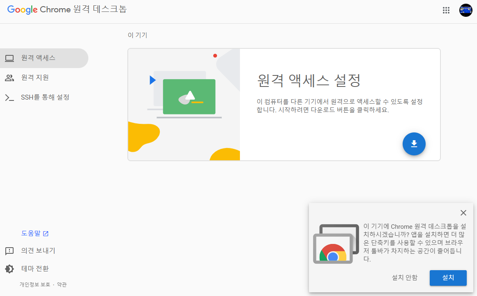
Task: Click the theme icon next to 테마 전환
Action: pyautogui.click(x=9, y=269)
